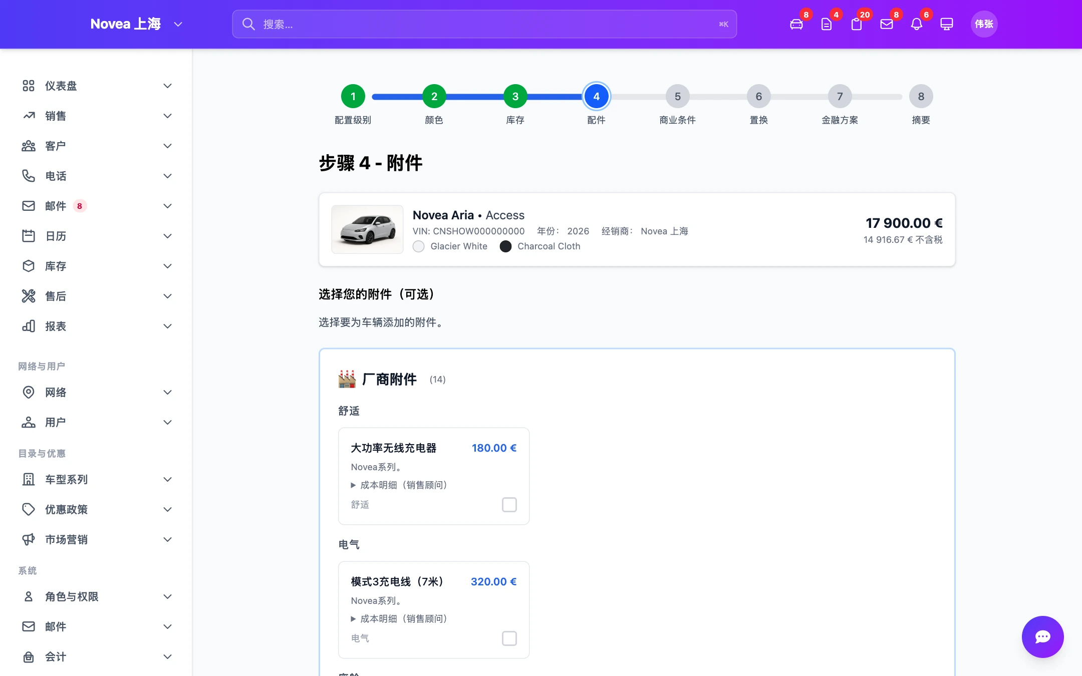
Task: Tick the 模式3充电线 accessory checkbox
Action: 509,638
